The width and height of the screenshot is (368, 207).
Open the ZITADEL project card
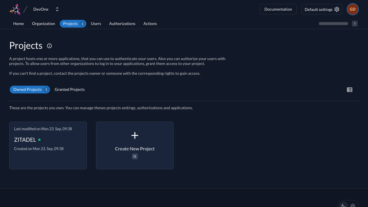48,145
